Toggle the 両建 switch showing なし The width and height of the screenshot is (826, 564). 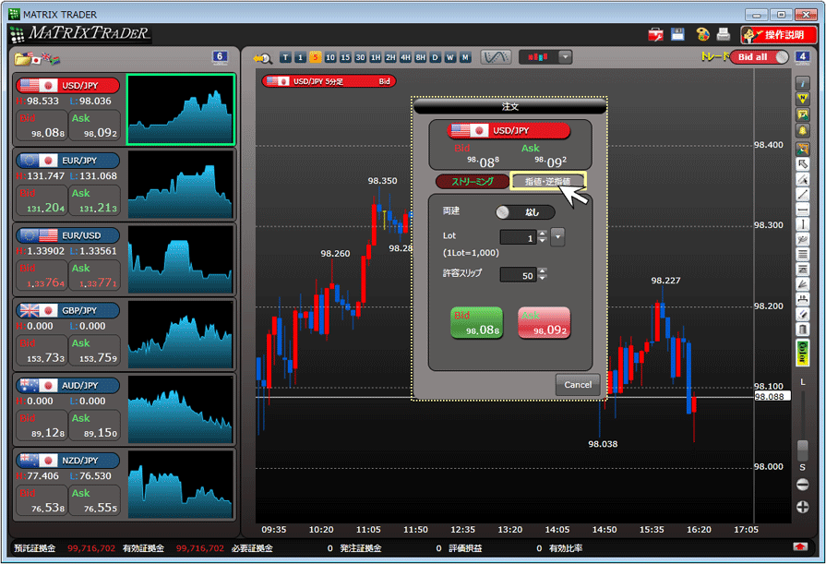525,212
